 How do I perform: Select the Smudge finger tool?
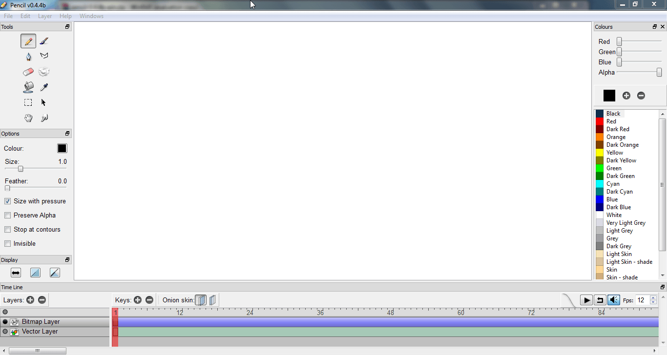click(x=44, y=118)
